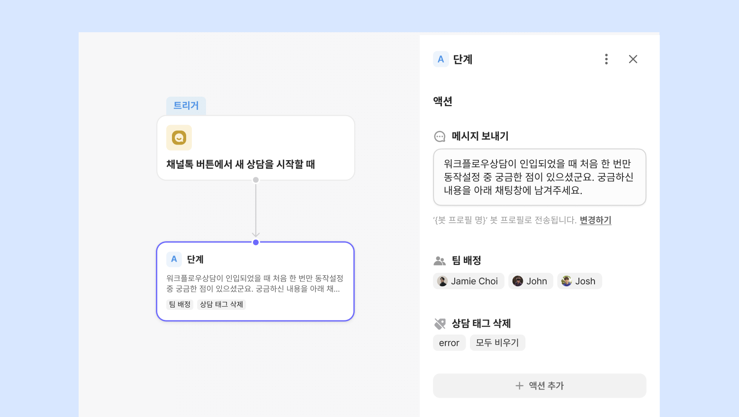Edit the message text box
Viewport: 739px width, 417px height.
[539, 177]
